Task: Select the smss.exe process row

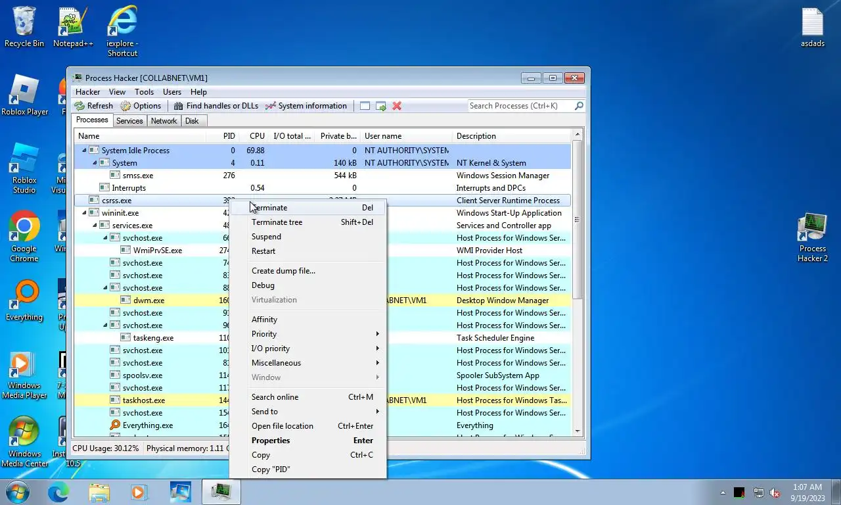Action: click(x=322, y=176)
